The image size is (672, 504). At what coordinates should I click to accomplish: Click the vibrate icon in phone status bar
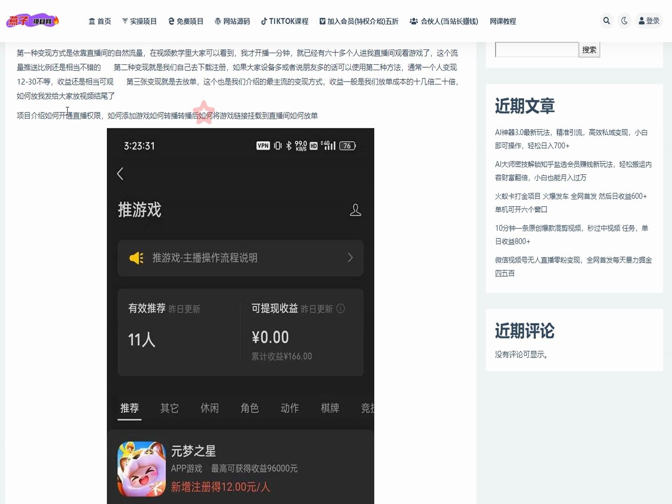tap(278, 146)
